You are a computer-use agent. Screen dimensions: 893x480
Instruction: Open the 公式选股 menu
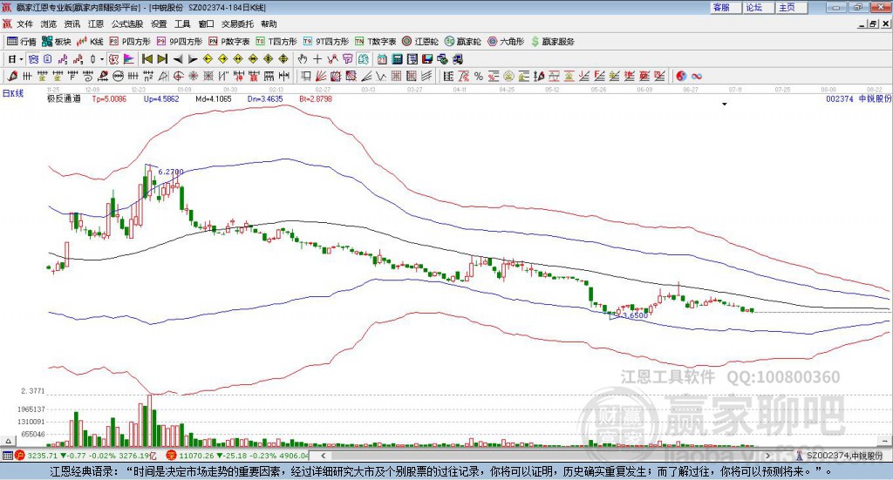point(127,24)
